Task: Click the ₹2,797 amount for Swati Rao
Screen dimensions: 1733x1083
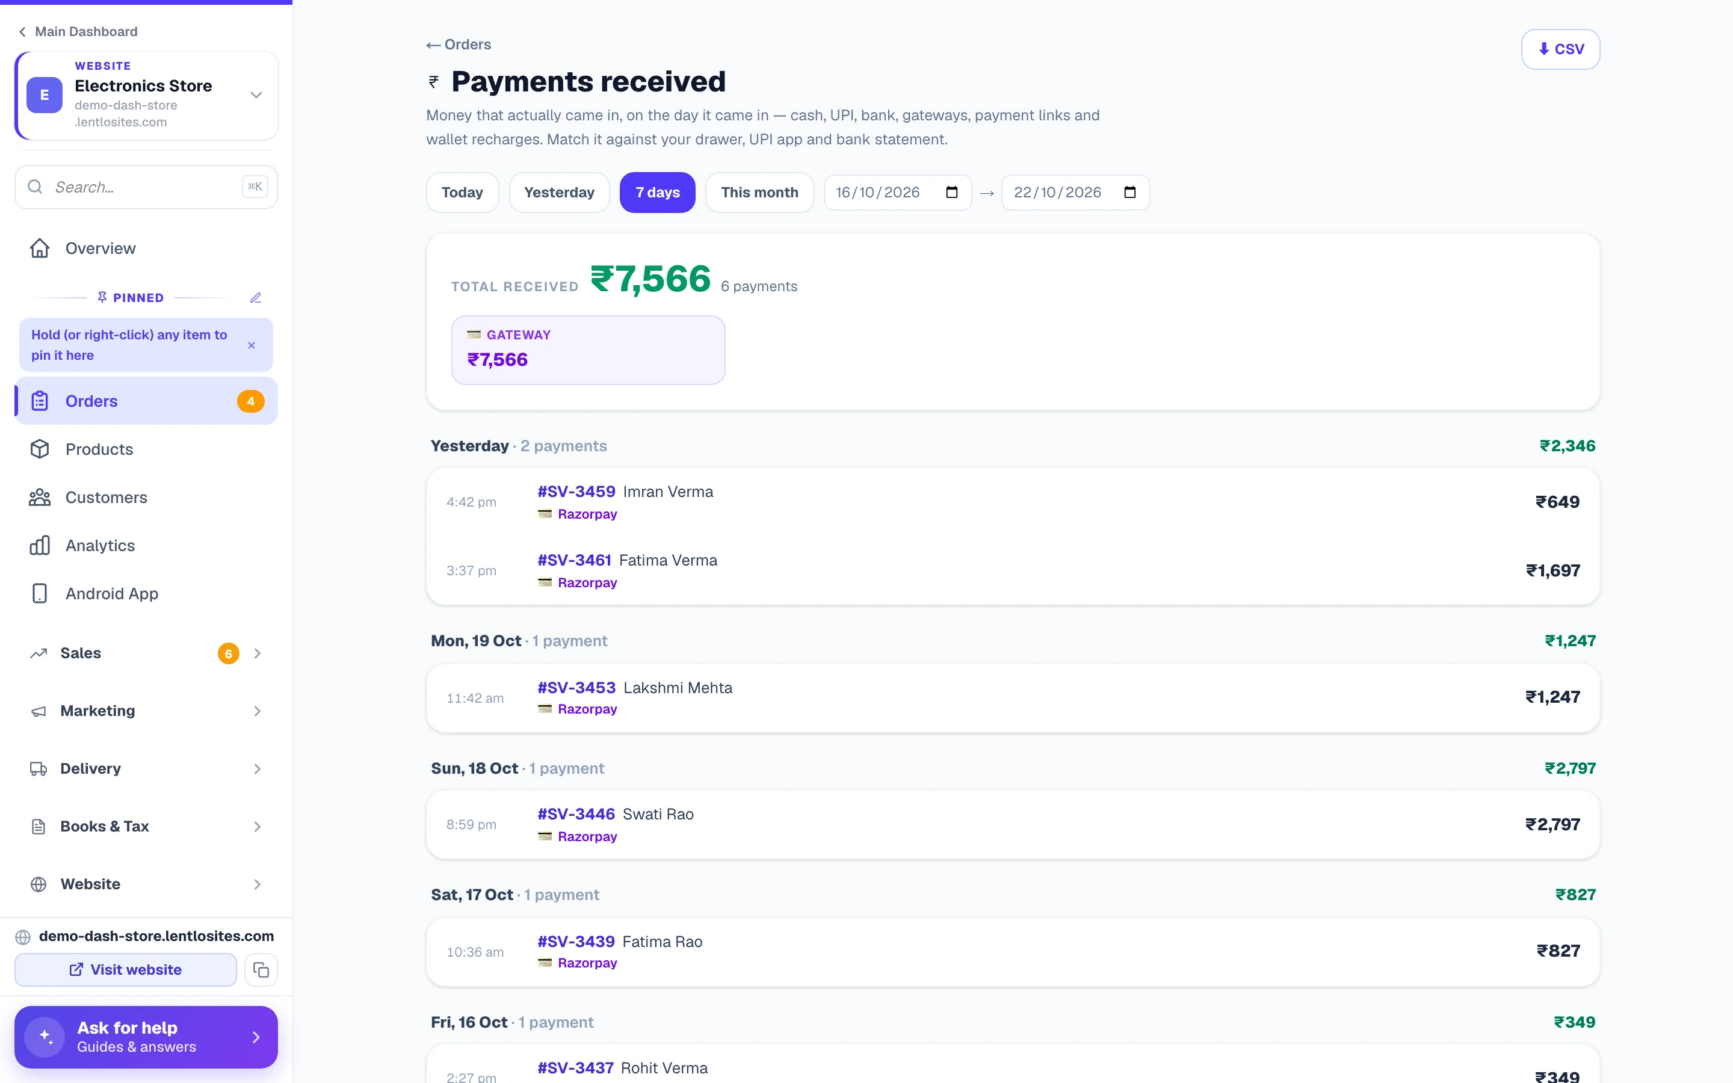Action: tap(1552, 824)
